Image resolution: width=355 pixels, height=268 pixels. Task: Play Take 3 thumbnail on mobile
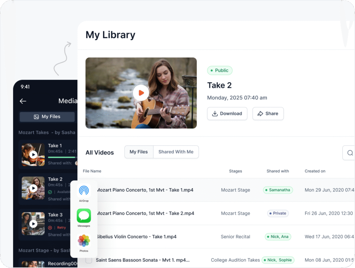click(x=33, y=224)
